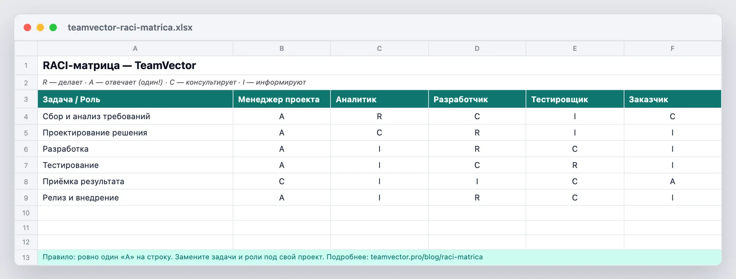Select column E header
The height and width of the screenshot is (279, 736).
(x=575, y=48)
